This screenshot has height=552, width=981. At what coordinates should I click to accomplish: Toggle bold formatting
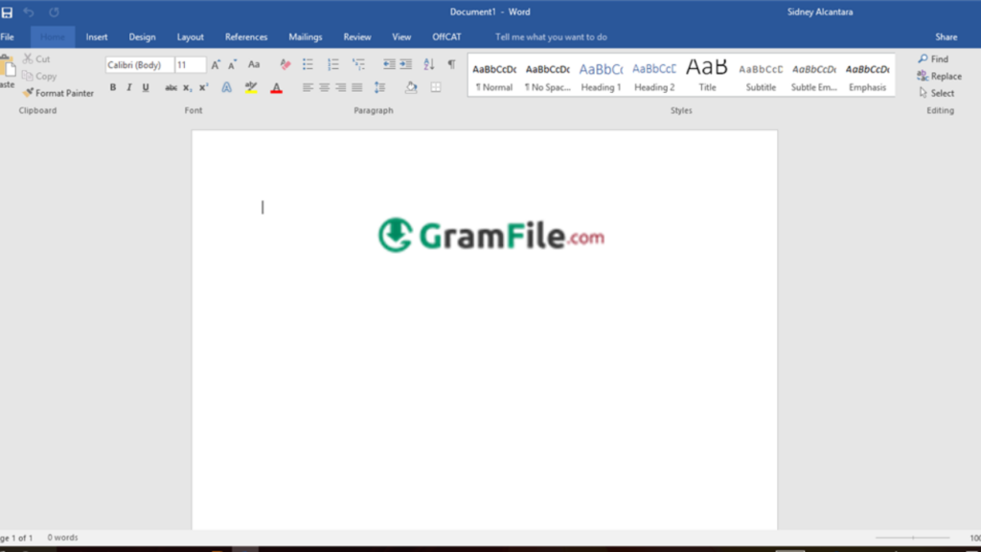[x=113, y=86]
